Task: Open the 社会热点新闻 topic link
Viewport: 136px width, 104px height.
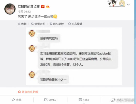Action: [x=30, y=92]
